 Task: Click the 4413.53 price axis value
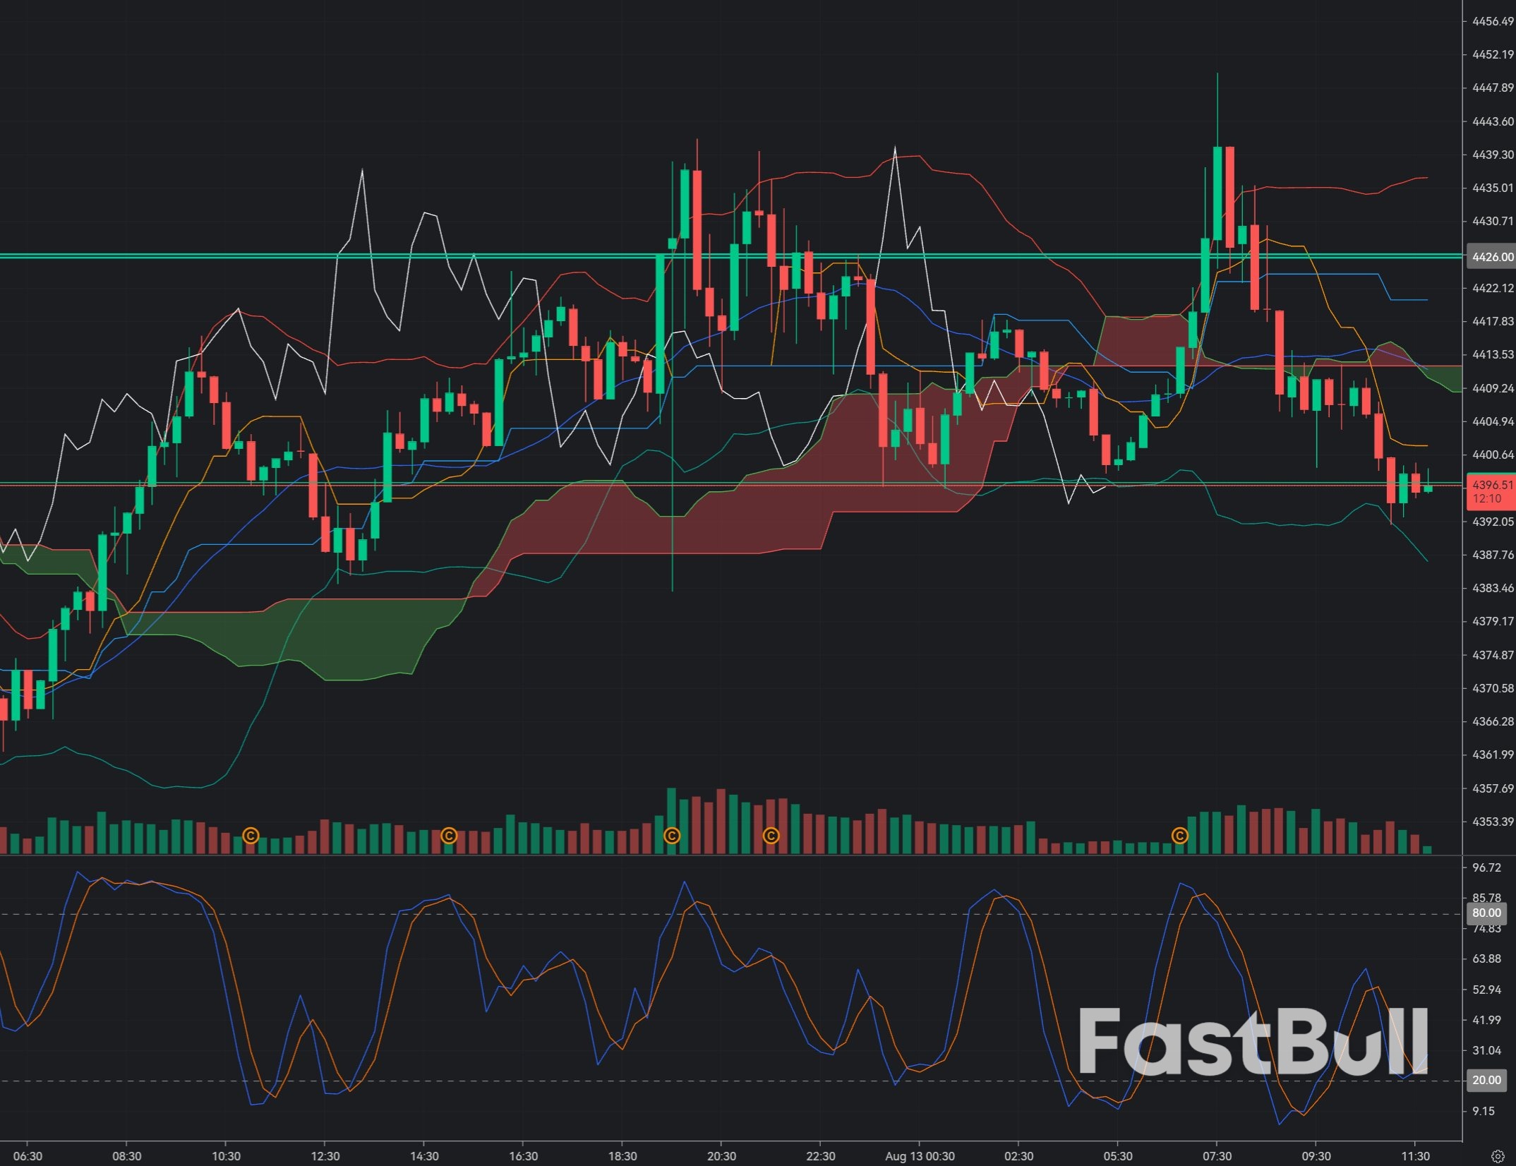(x=1493, y=354)
